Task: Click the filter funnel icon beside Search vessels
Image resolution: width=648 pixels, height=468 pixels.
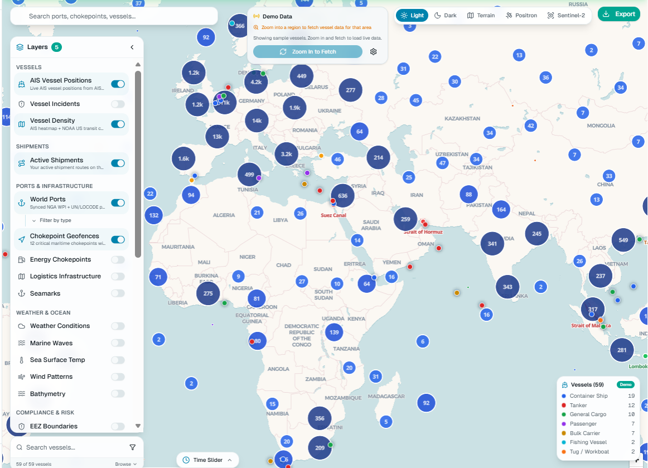Action: click(132, 447)
